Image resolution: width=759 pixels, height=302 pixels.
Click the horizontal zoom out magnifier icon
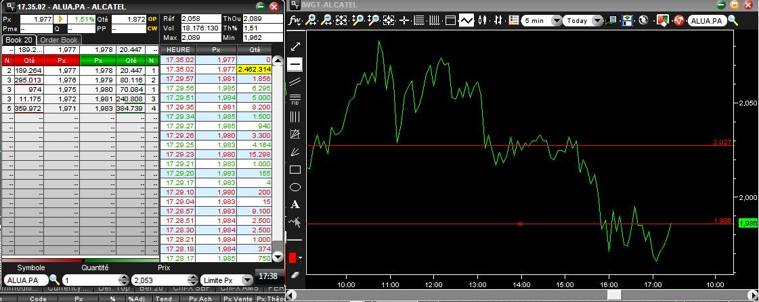pyautogui.click(x=327, y=20)
